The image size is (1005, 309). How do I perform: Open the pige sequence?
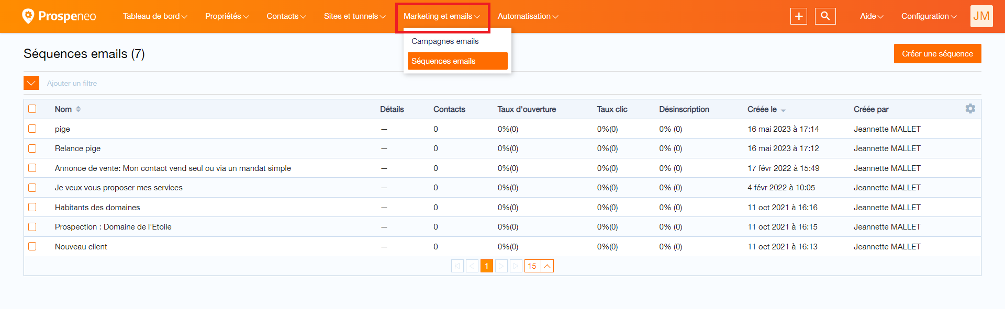tap(62, 129)
